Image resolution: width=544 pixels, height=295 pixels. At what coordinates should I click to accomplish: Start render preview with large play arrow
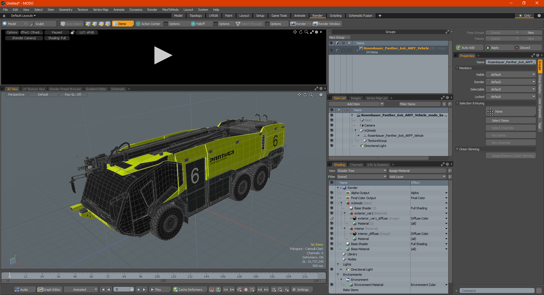[x=163, y=55]
